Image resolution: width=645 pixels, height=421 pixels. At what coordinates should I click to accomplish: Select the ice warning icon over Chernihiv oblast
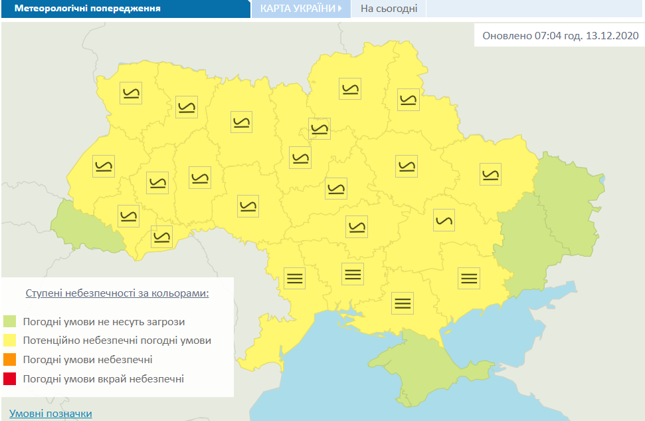(350, 89)
